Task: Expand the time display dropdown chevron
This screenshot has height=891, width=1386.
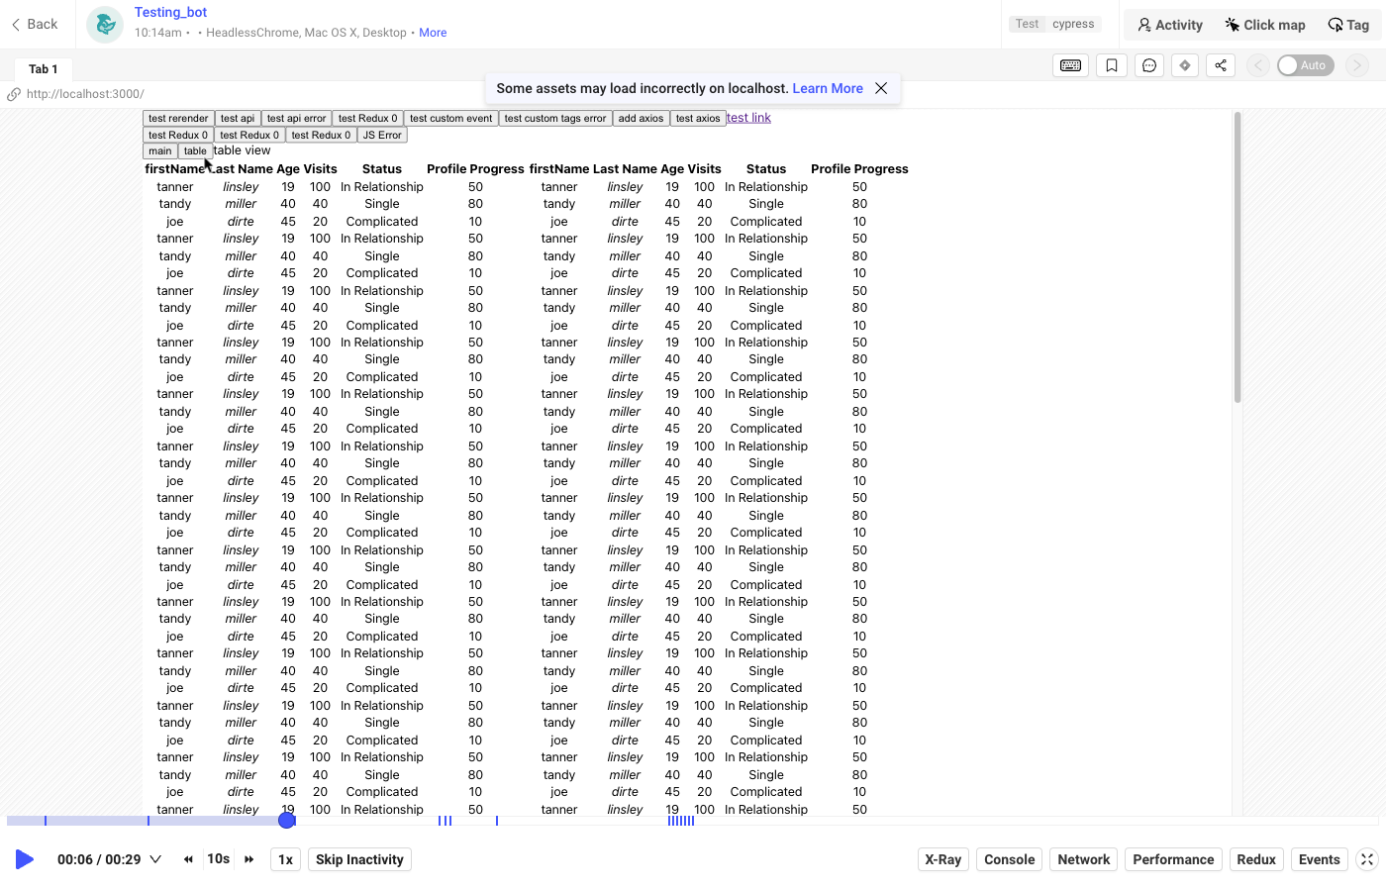Action: [155, 859]
